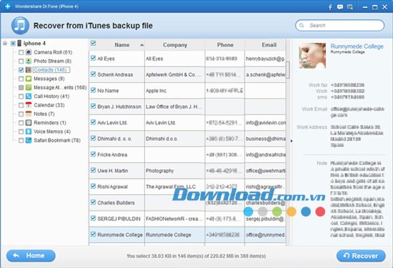Select Message Attachments (168) category
The height and width of the screenshot is (268, 393).
tap(60, 87)
